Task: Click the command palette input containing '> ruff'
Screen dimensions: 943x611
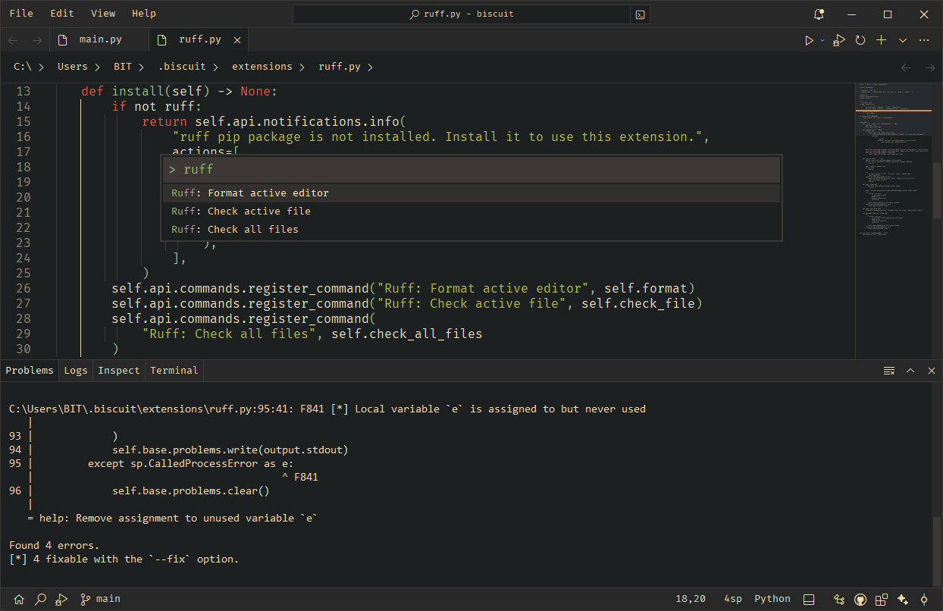Action: pos(471,170)
